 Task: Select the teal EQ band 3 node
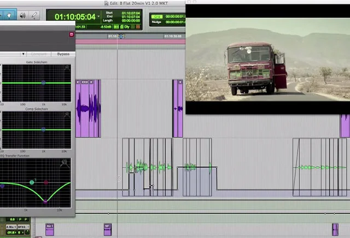(32, 182)
